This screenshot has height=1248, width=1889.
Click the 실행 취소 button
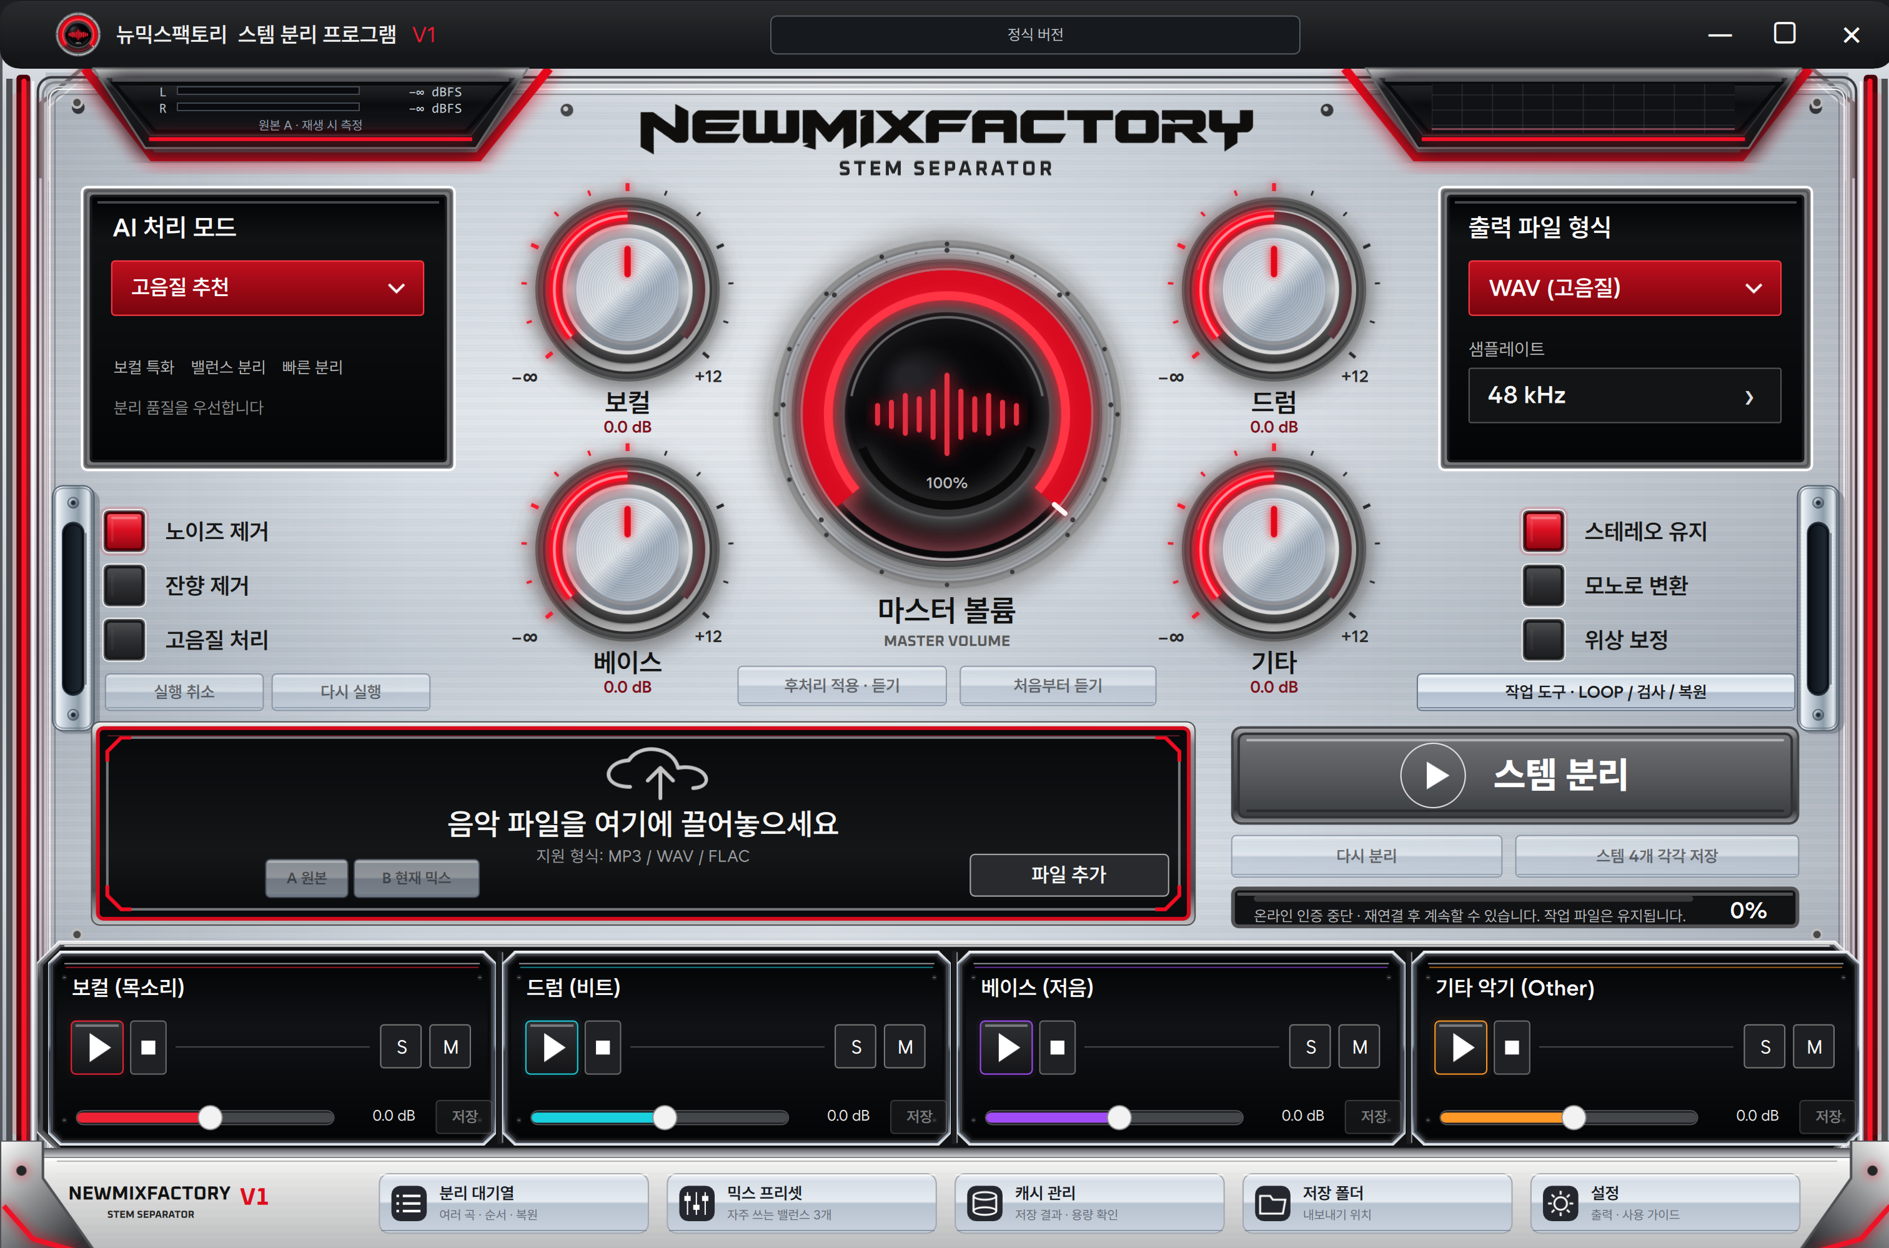pos(184,691)
